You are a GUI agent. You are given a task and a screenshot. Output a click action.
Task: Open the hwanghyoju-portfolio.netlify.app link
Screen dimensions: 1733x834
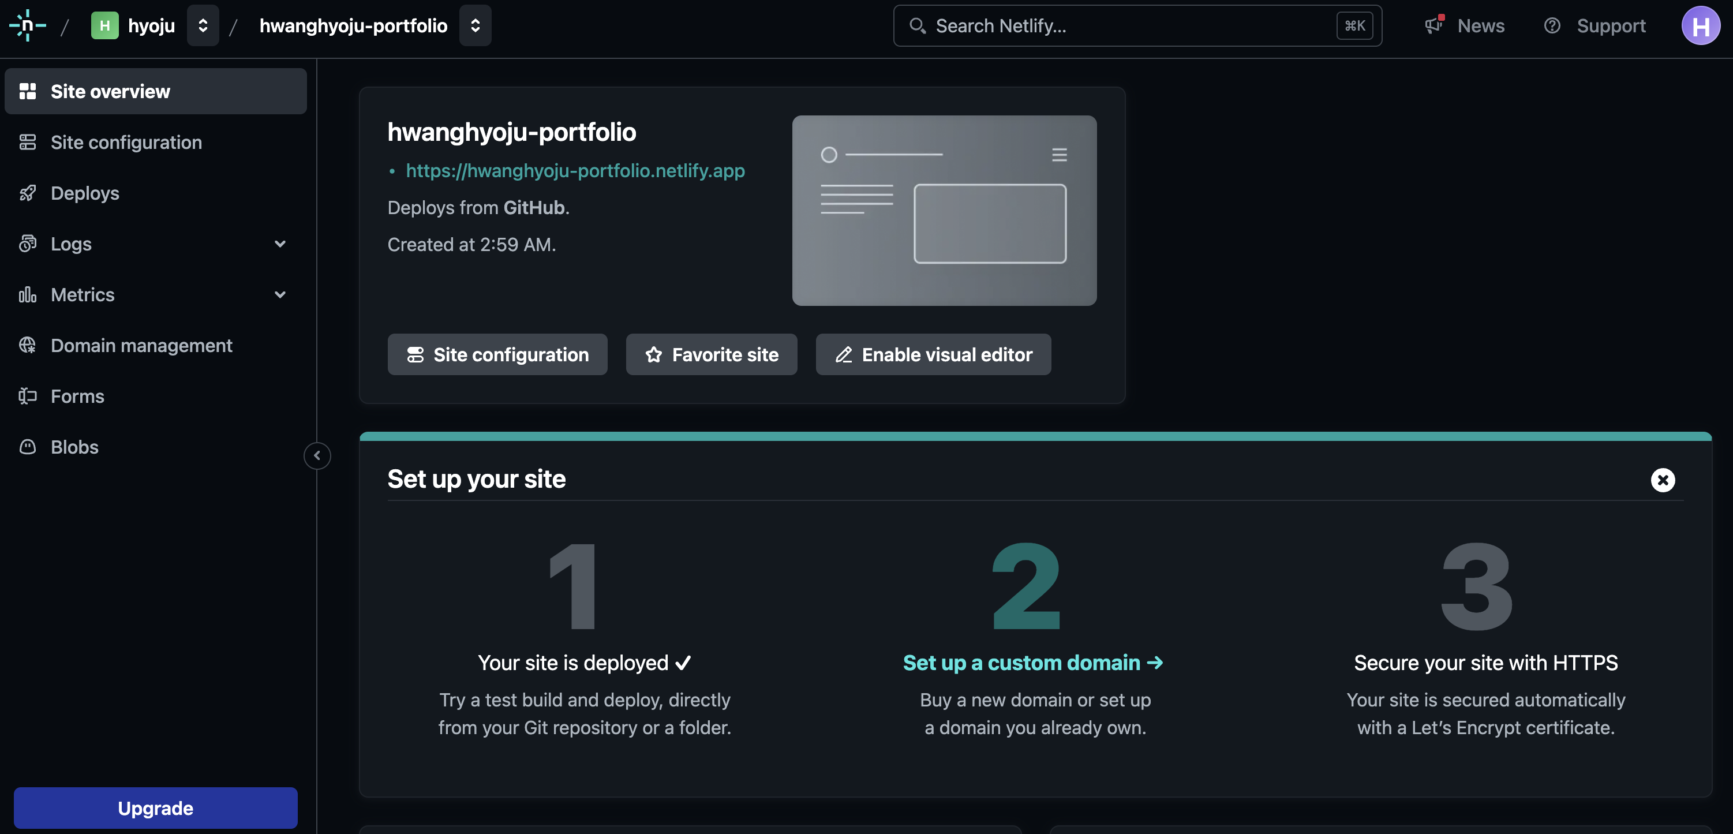(575, 170)
